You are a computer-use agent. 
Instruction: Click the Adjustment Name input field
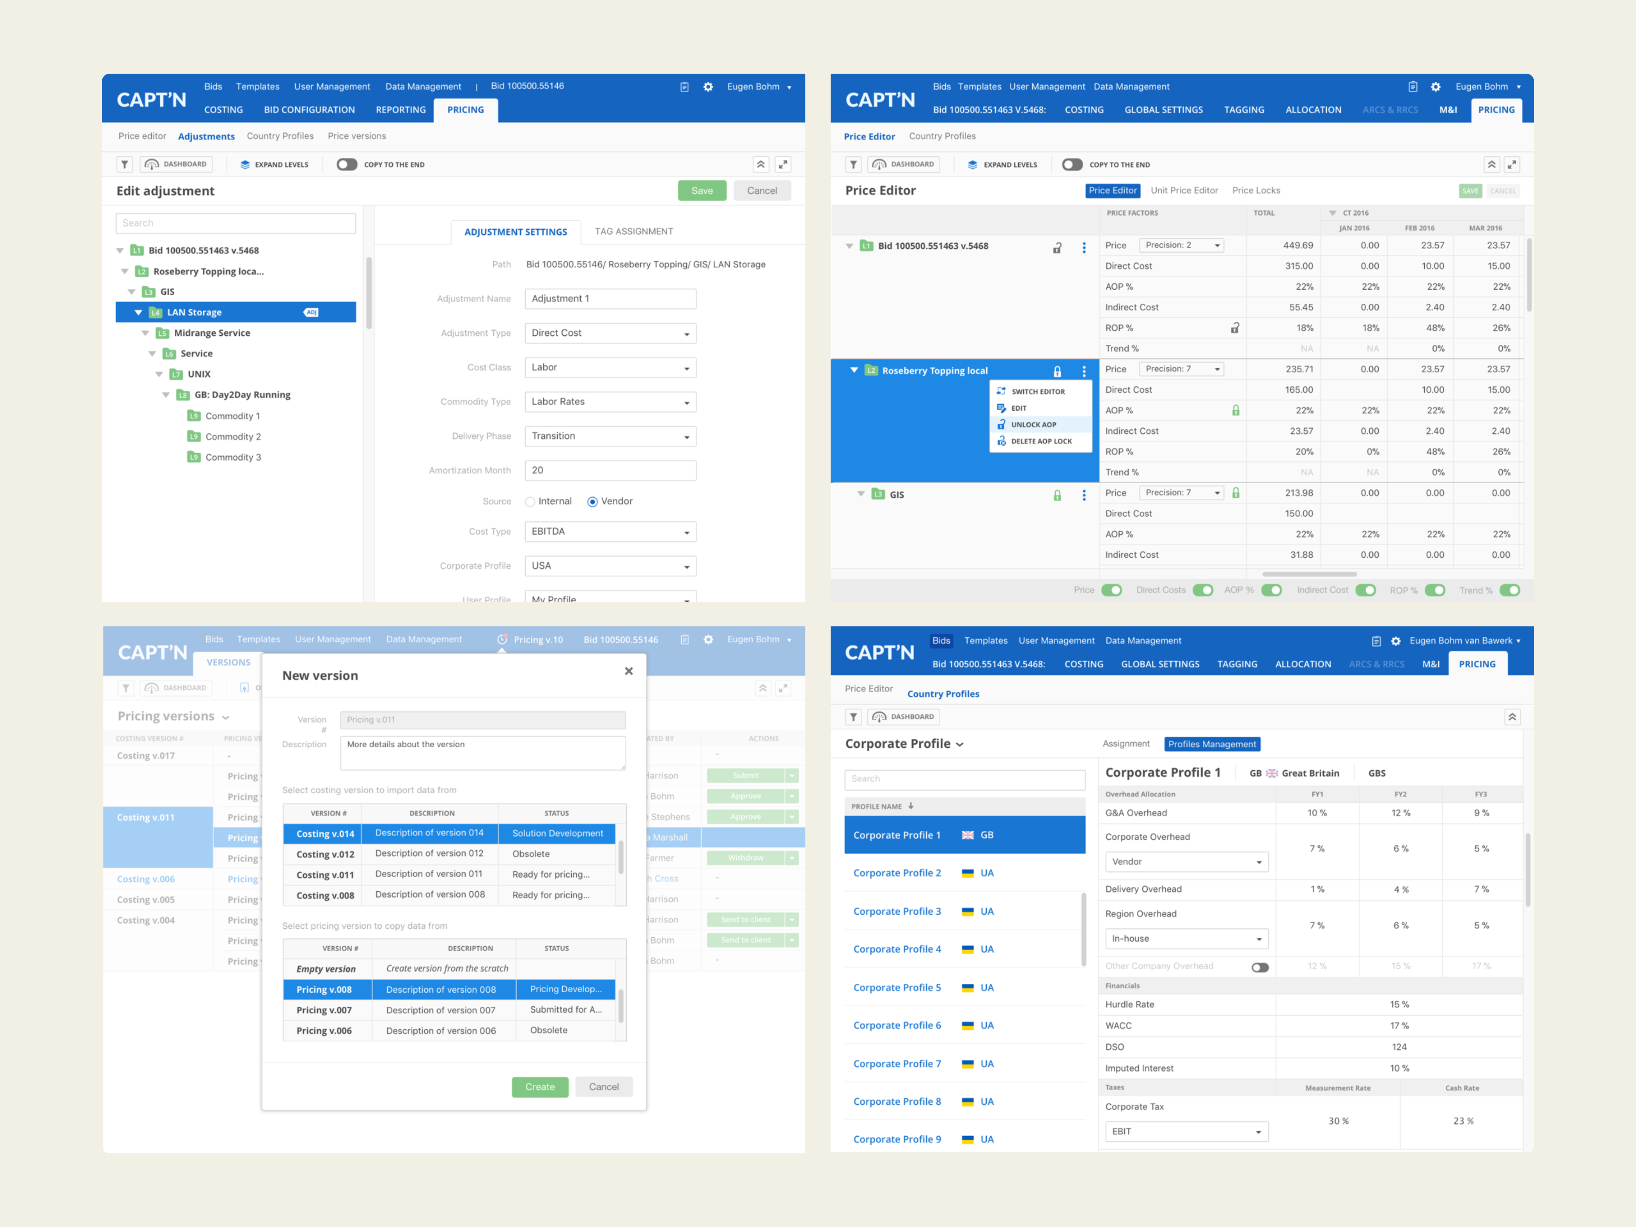coord(610,299)
